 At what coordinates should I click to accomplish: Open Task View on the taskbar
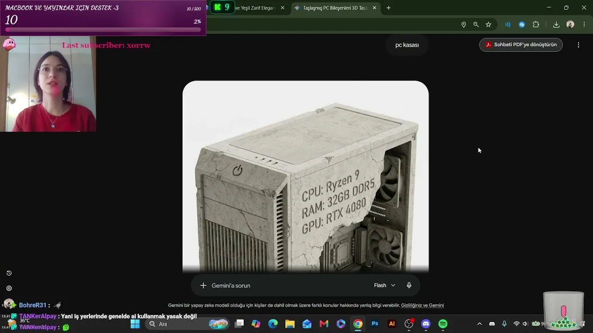tap(239, 324)
